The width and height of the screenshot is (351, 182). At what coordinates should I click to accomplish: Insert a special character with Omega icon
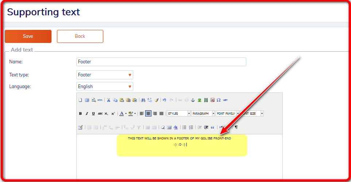pyautogui.click(x=219, y=100)
